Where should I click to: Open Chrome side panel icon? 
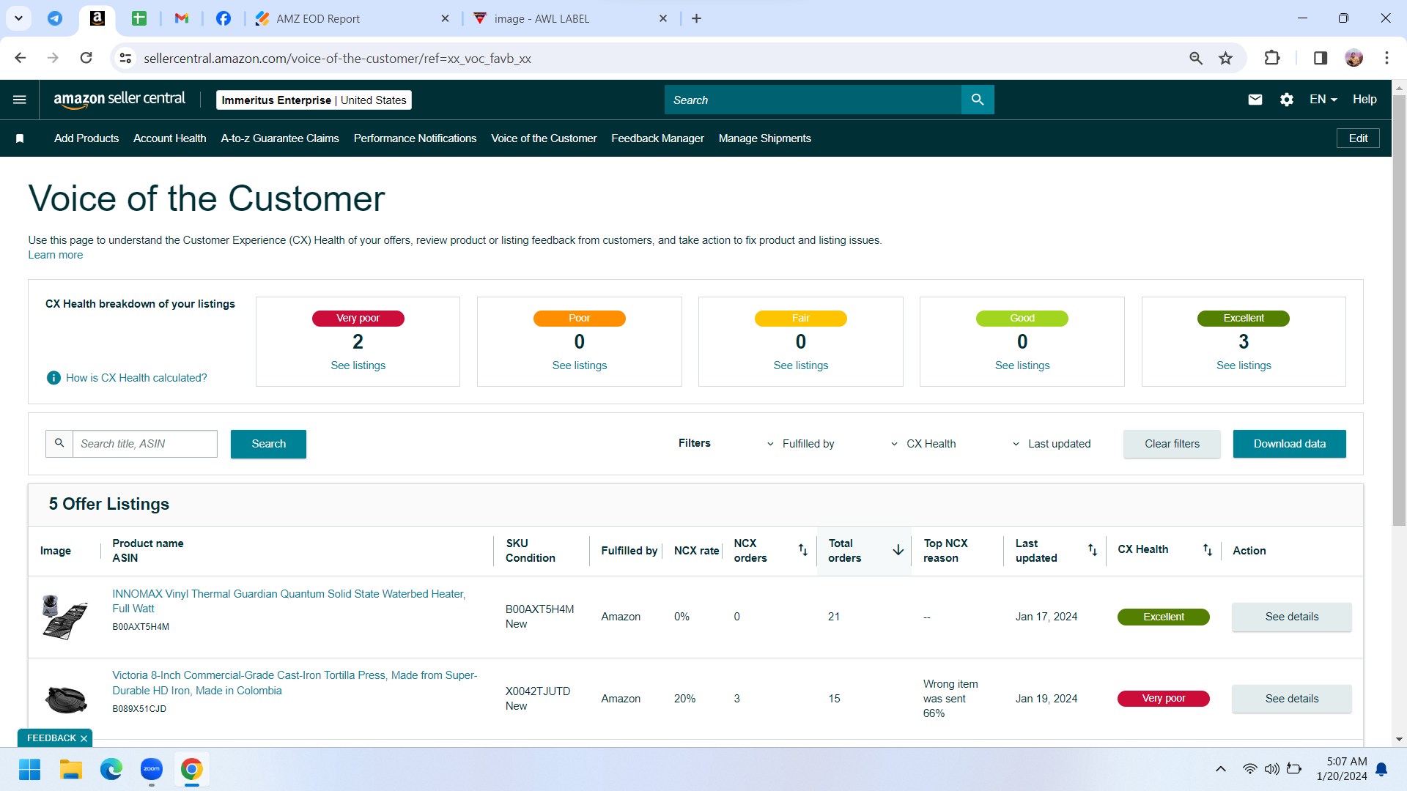pyautogui.click(x=1321, y=58)
